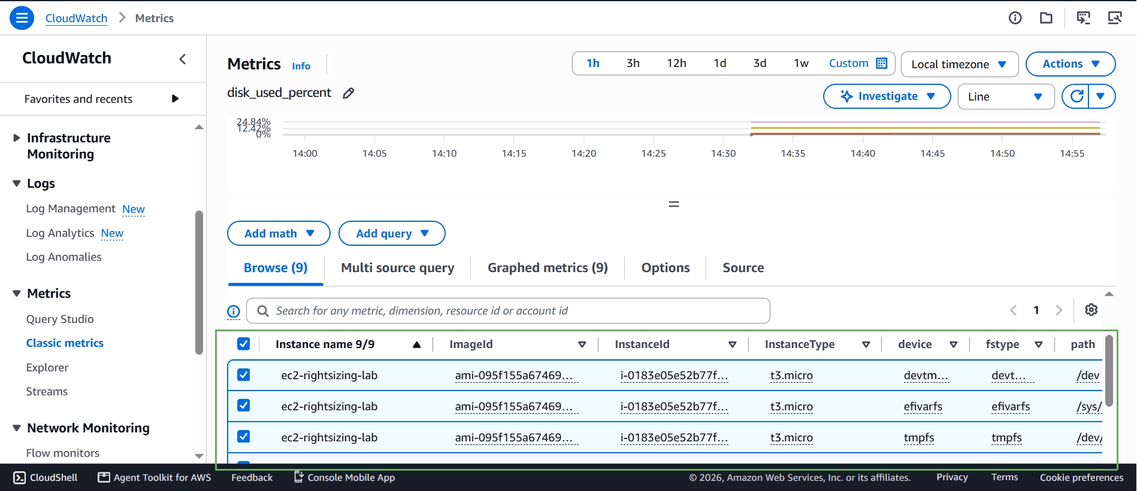Edit the disk_used_percent graph title
1137x491 pixels.
(349, 93)
